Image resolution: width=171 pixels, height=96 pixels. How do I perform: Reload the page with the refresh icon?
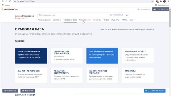10,1
